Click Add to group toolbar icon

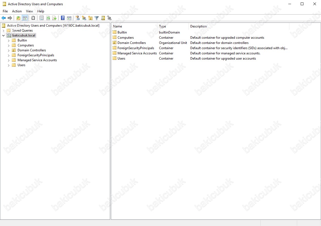coord(109,18)
